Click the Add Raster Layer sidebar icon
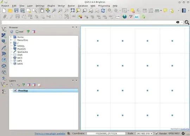 (x=4, y=35)
